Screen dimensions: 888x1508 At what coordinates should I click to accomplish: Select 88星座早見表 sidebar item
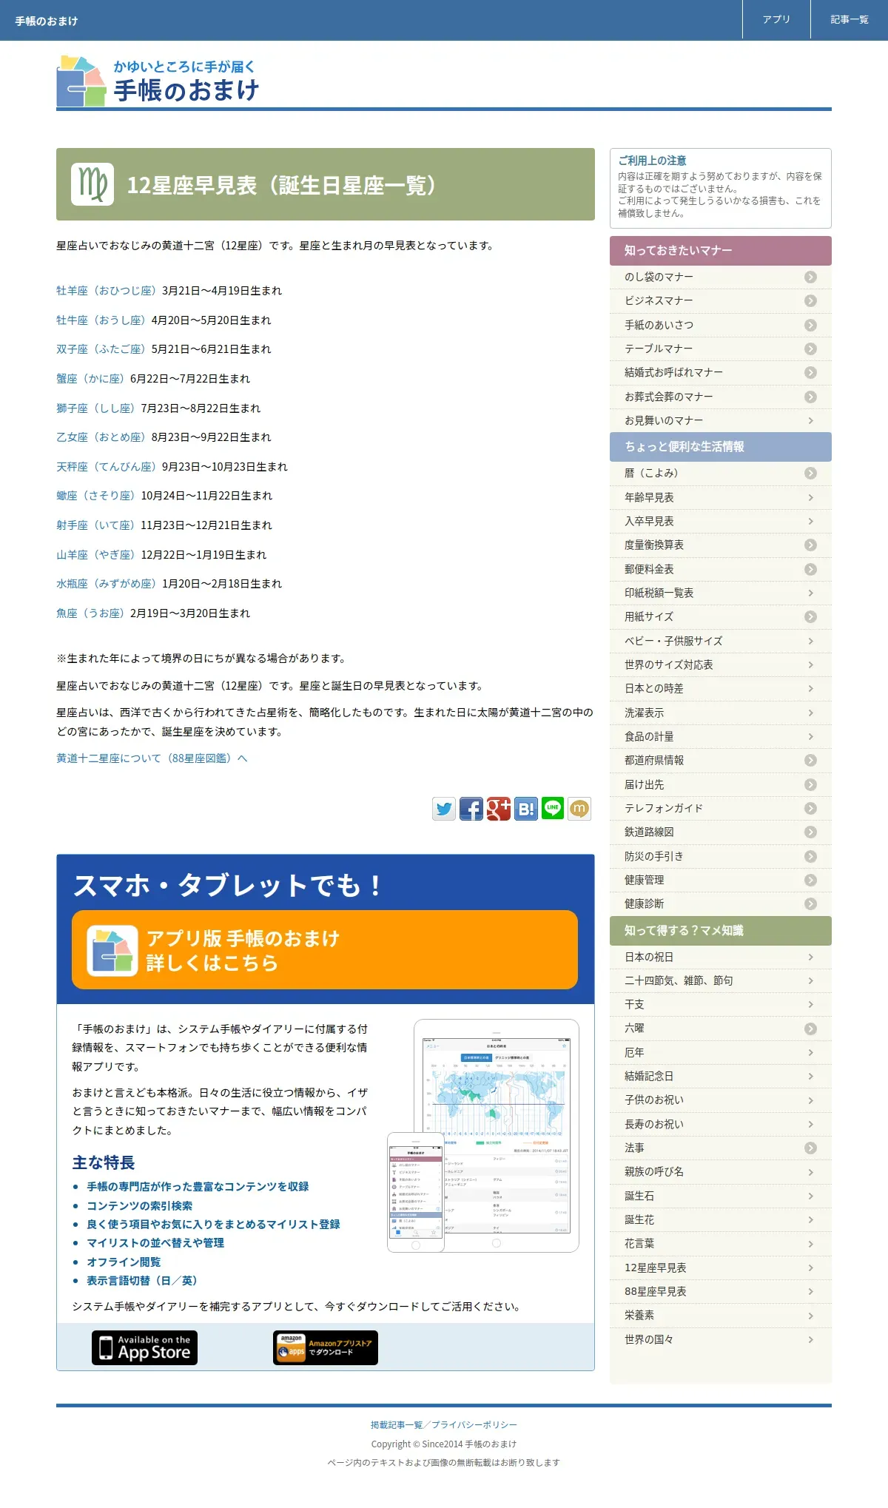click(721, 1291)
